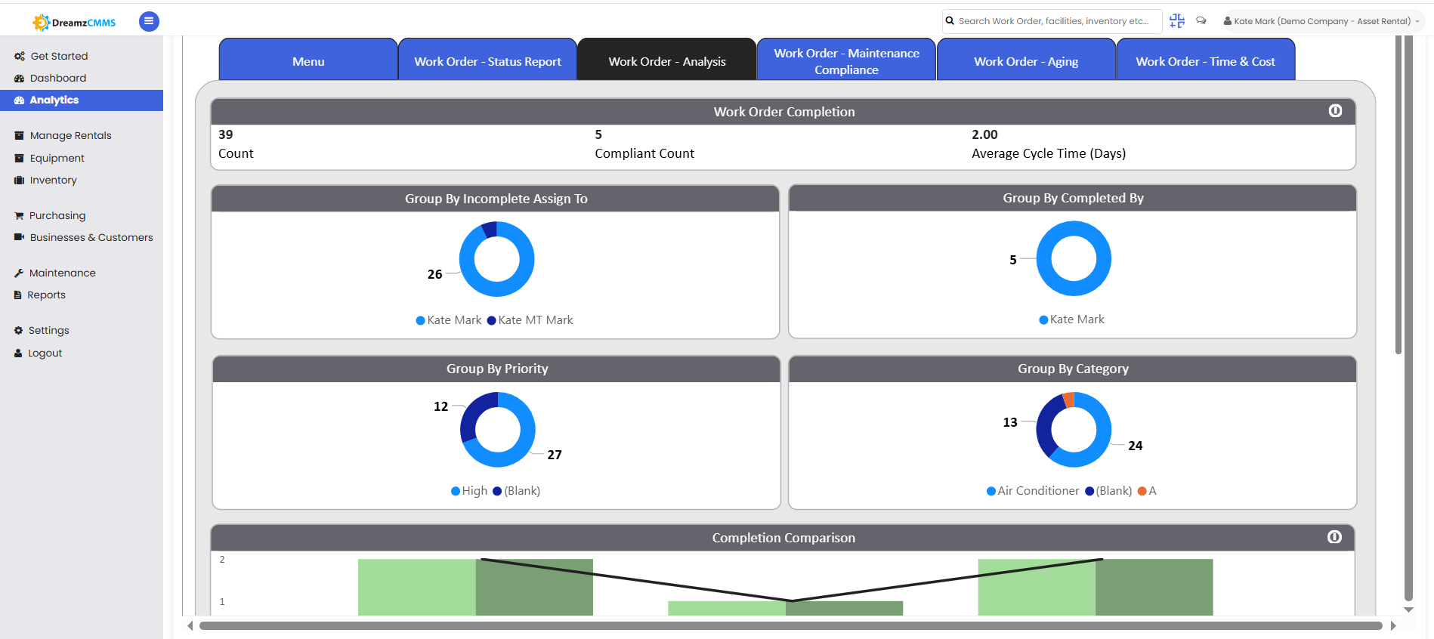Click 'Average Cycle Time (Days)' label

tap(1049, 153)
